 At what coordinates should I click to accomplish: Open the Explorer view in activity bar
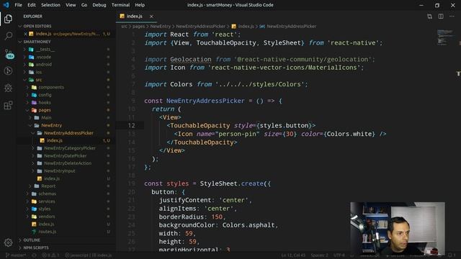[x=8, y=19]
